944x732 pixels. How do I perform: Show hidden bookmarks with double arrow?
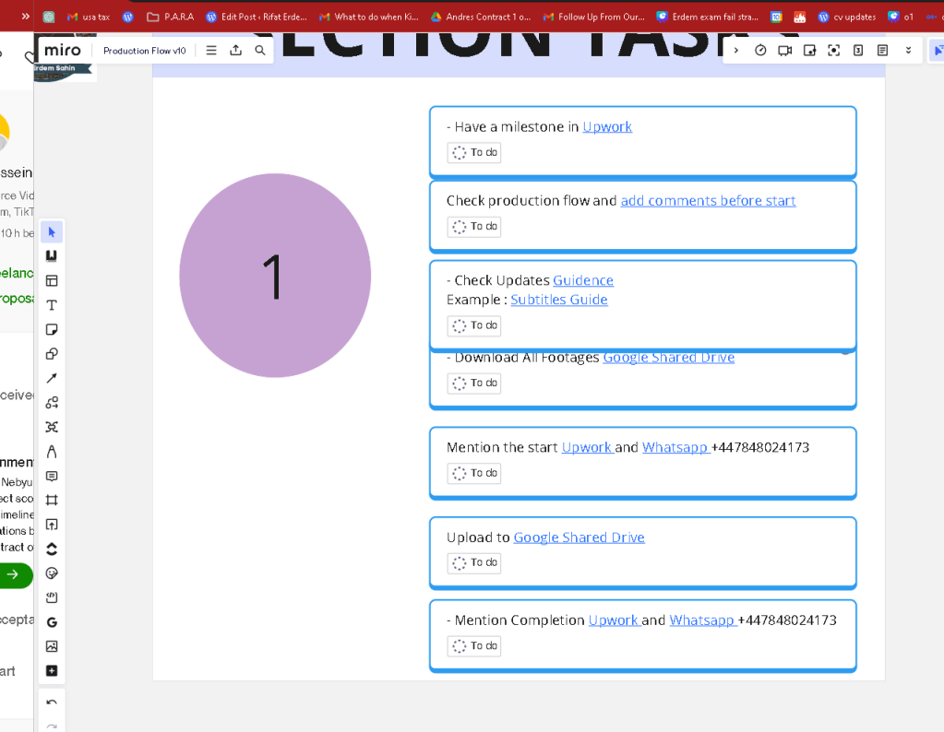click(25, 17)
